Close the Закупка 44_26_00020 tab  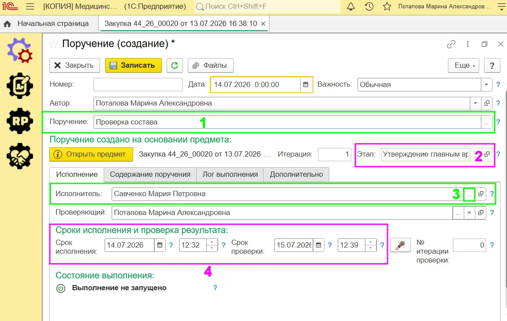[263, 24]
